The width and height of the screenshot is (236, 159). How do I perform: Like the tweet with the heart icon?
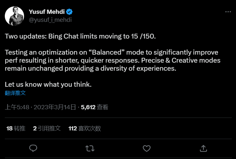coord(147,148)
